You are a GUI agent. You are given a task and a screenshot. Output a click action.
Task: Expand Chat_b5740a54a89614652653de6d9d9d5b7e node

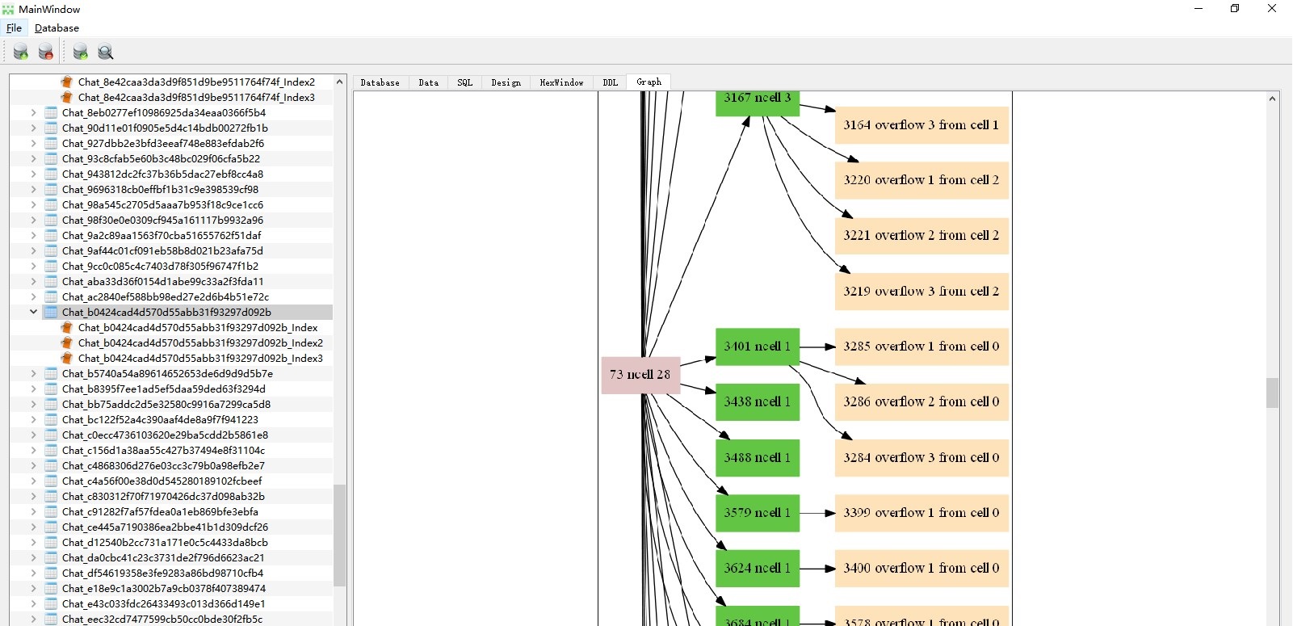[x=33, y=373]
